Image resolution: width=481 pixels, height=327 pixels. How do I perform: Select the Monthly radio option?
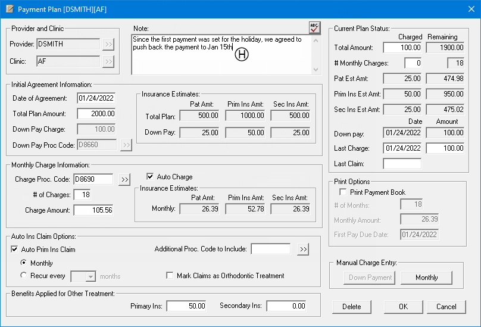point(24,263)
